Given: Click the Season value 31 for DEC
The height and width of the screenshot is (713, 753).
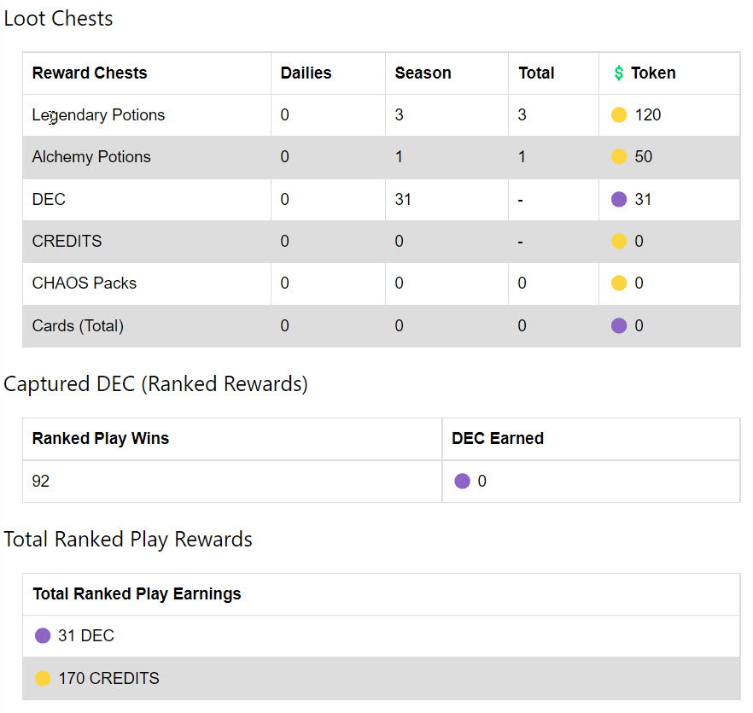Looking at the screenshot, I should point(403,199).
